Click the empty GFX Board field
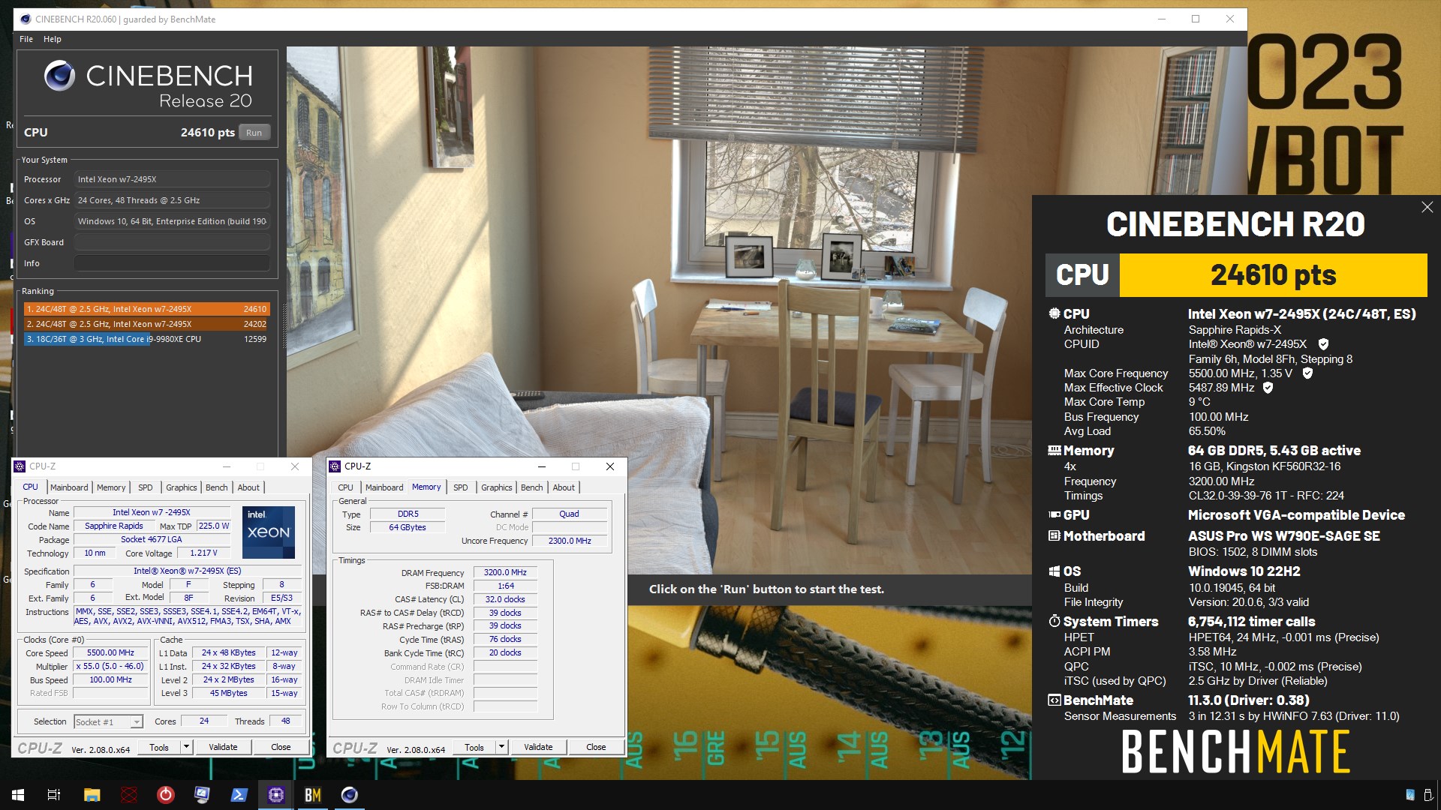Viewport: 1441px width, 810px height. click(x=172, y=242)
